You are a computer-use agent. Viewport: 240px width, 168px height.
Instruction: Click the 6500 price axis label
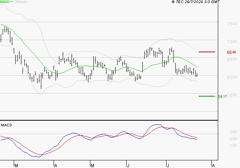pos(232,59)
